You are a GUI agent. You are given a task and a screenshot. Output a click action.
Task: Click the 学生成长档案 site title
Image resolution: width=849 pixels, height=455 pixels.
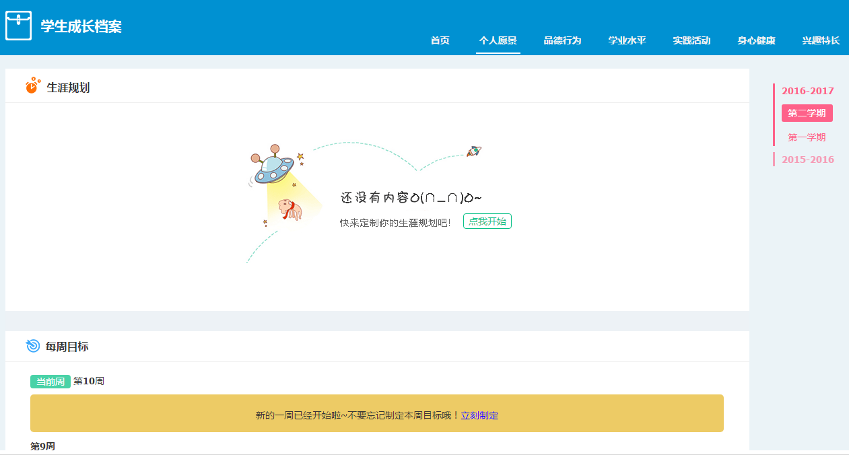[x=81, y=27]
